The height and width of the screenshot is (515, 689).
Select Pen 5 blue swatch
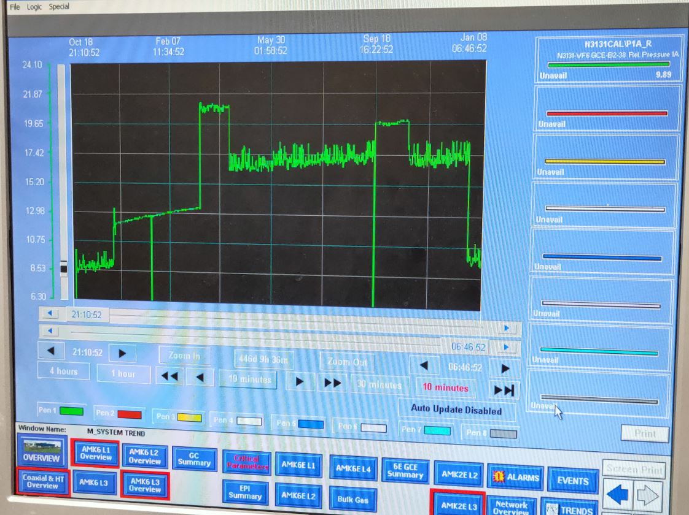tap(311, 424)
